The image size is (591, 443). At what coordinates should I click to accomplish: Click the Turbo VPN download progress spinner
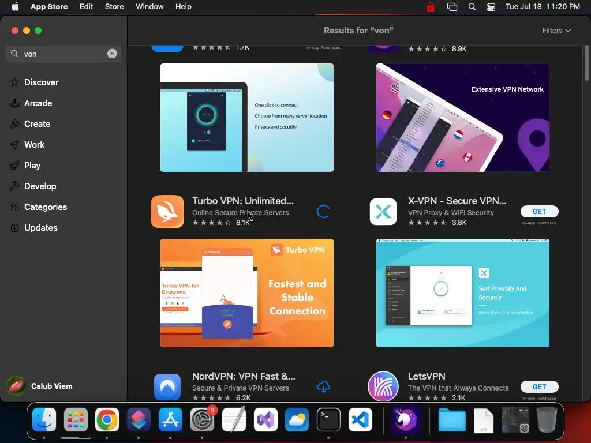(x=323, y=212)
